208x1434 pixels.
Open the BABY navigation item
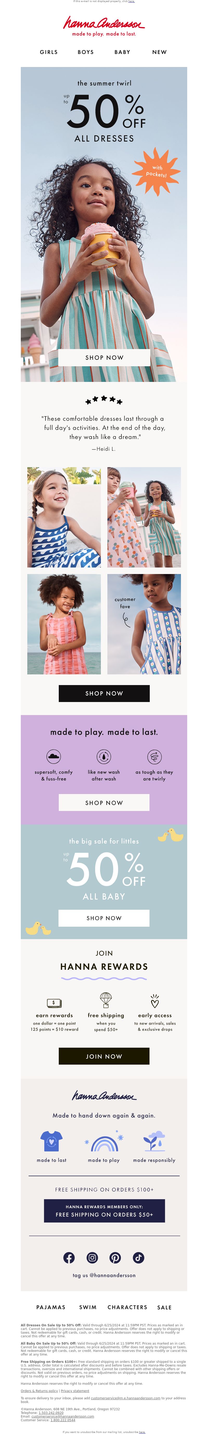point(122,52)
